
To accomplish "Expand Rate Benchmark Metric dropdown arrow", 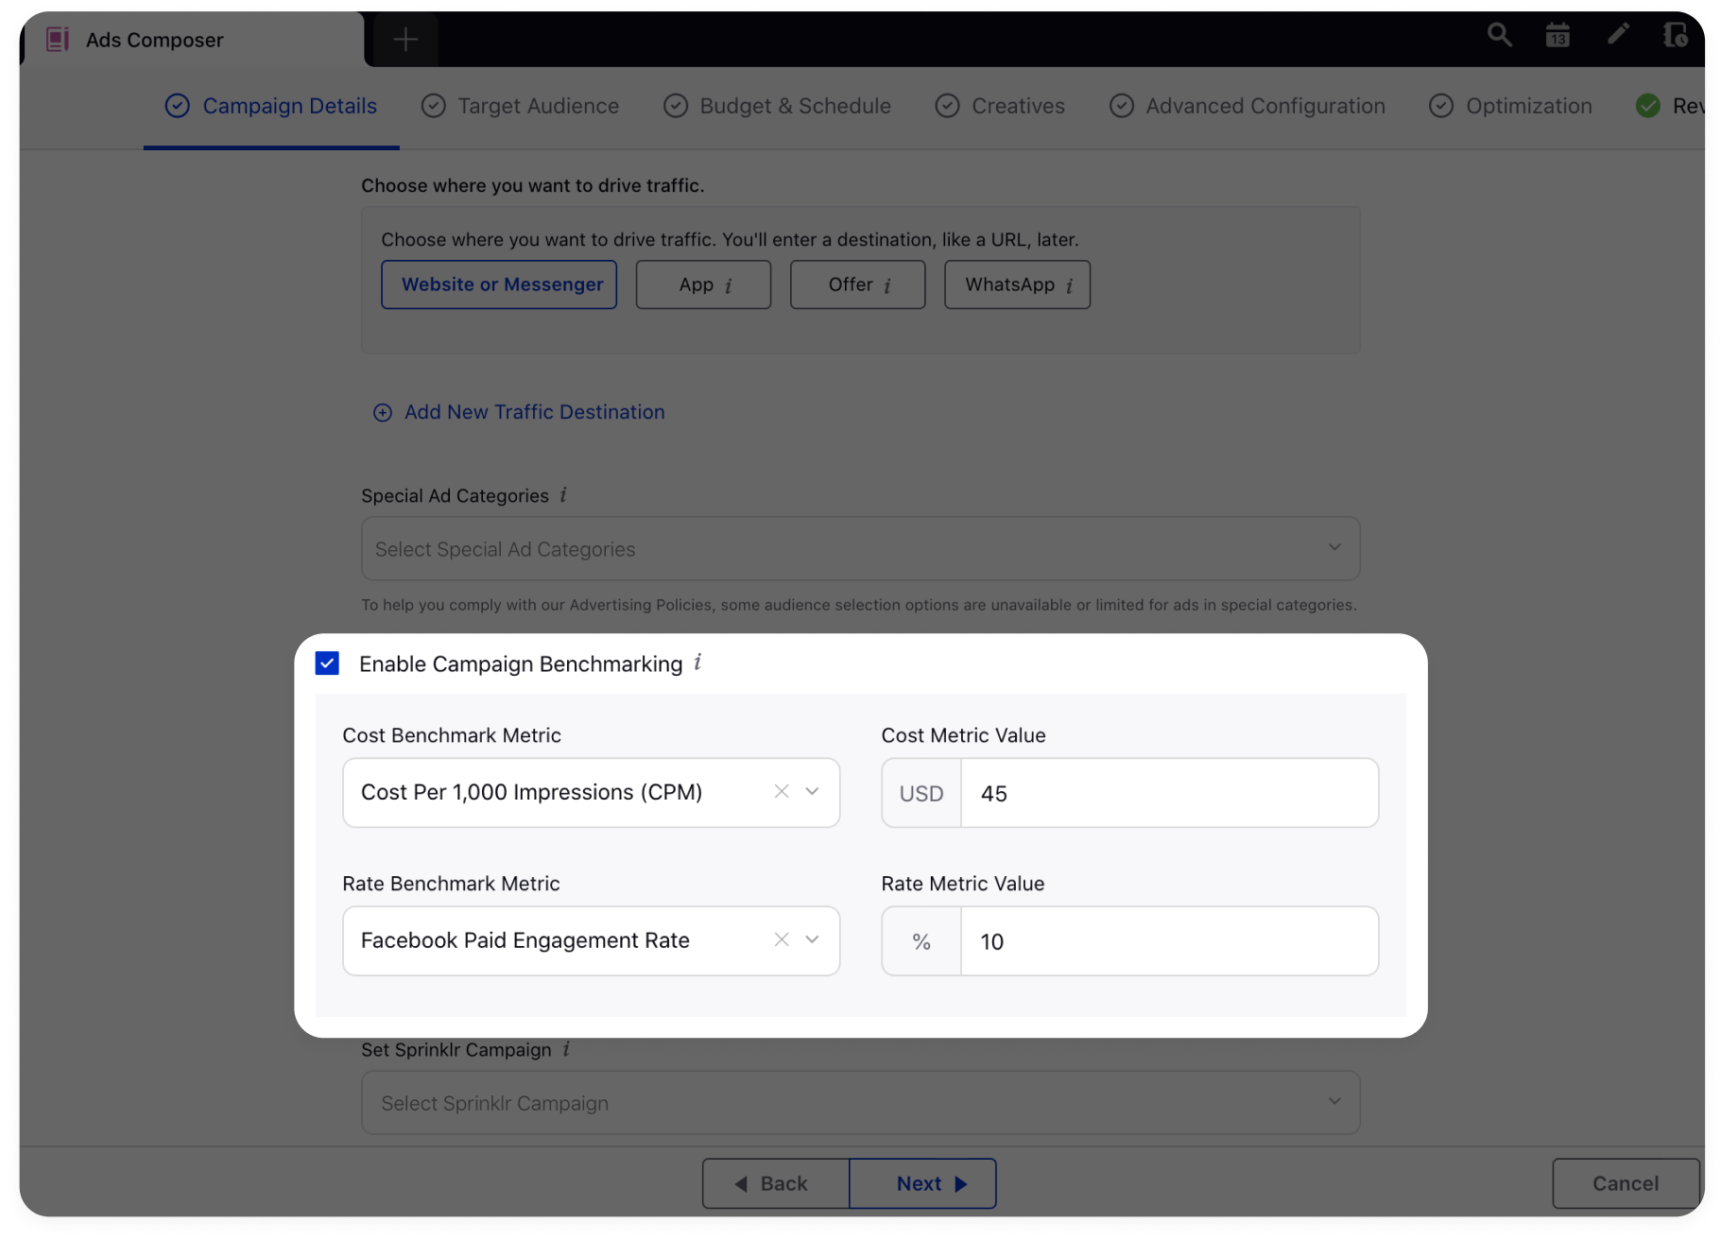I will (x=812, y=940).
